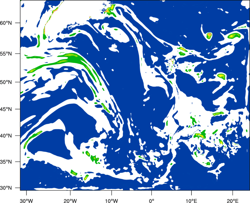The image size is (250, 203).
Task: Select the 20°W longitude label
Action: 70,201
